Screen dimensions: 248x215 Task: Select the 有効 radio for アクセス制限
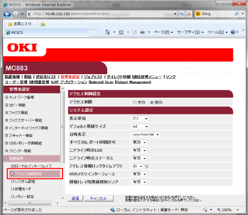tap(135, 103)
